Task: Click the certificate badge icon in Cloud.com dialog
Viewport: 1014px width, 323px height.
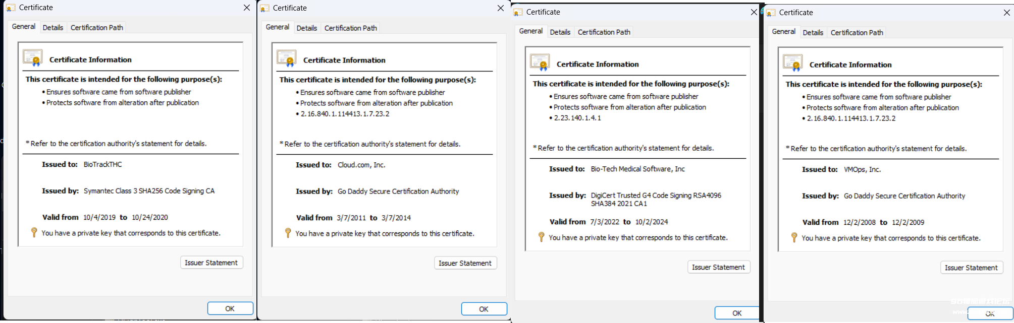Action: click(287, 58)
